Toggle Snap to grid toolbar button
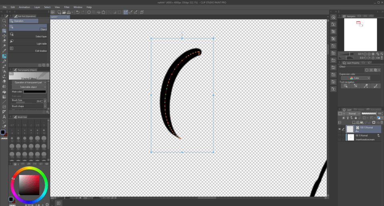Image resolution: width=384 pixels, height=206 pixels. pyautogui.click(x=136, y=12)
